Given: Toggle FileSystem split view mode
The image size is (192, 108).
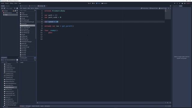Looking at the screenshot, I should coord(17,60).
